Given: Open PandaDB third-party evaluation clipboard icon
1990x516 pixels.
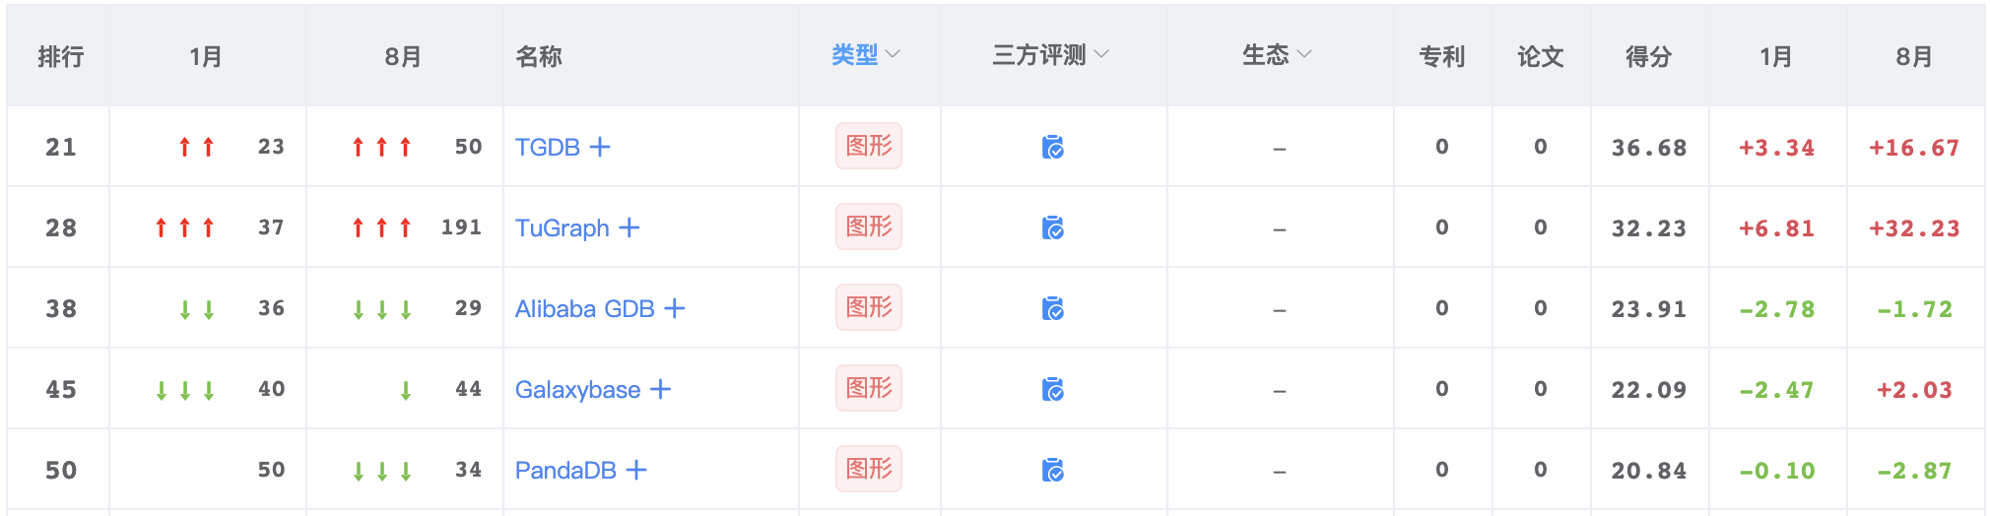Looking at the screenshot, I should point(1052,470).
